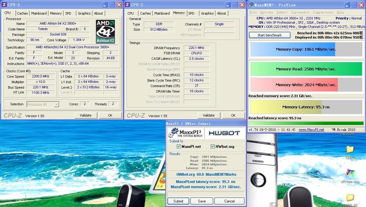Click the HWbot.org 69.0 MaxxMEM Marks text
Screen dimensions: 366x207
[206, 175]
